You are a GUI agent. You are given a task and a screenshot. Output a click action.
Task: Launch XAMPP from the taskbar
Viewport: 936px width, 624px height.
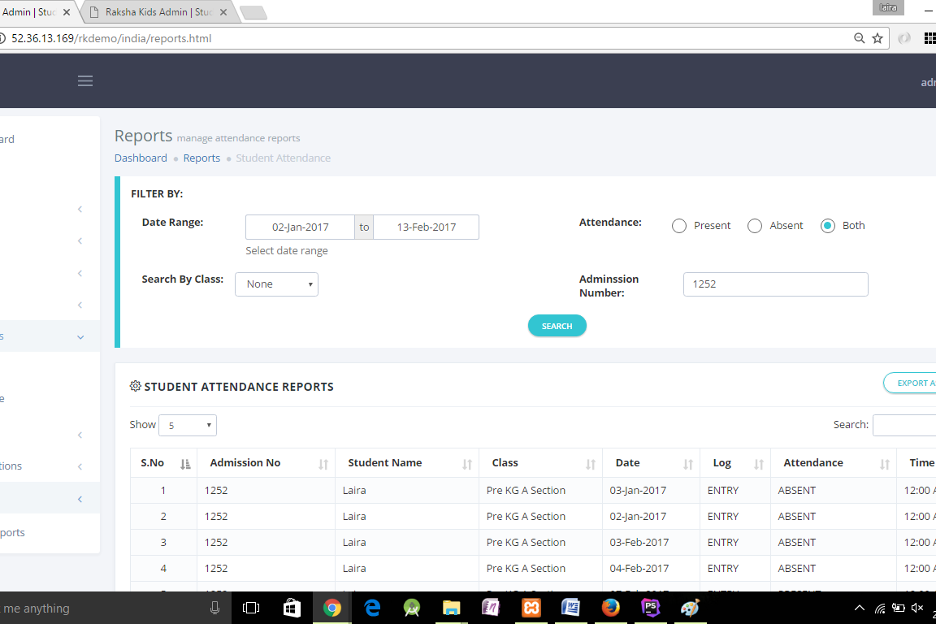[531, 608]
